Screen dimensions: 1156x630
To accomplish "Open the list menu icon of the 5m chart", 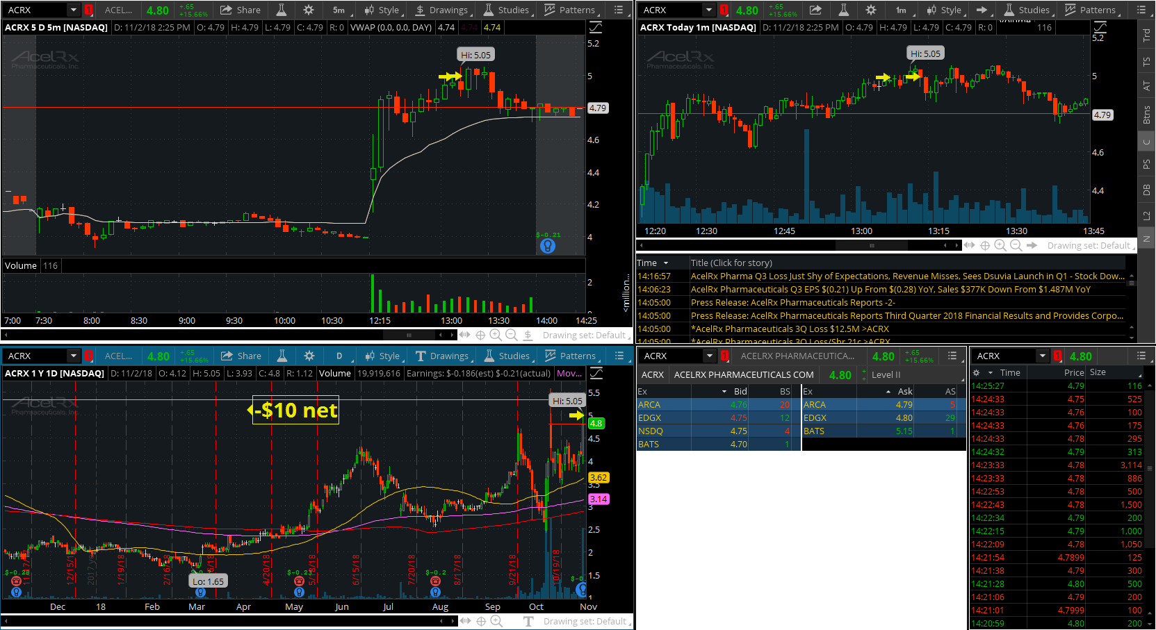I will tap(619, 10).
